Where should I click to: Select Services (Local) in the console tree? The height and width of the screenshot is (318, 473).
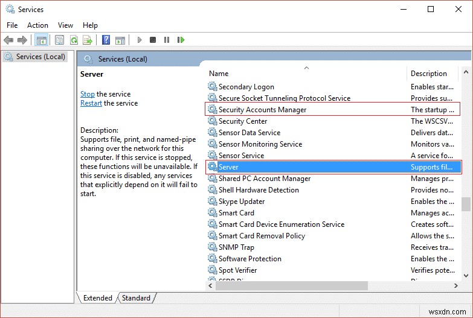pos(36,57)
